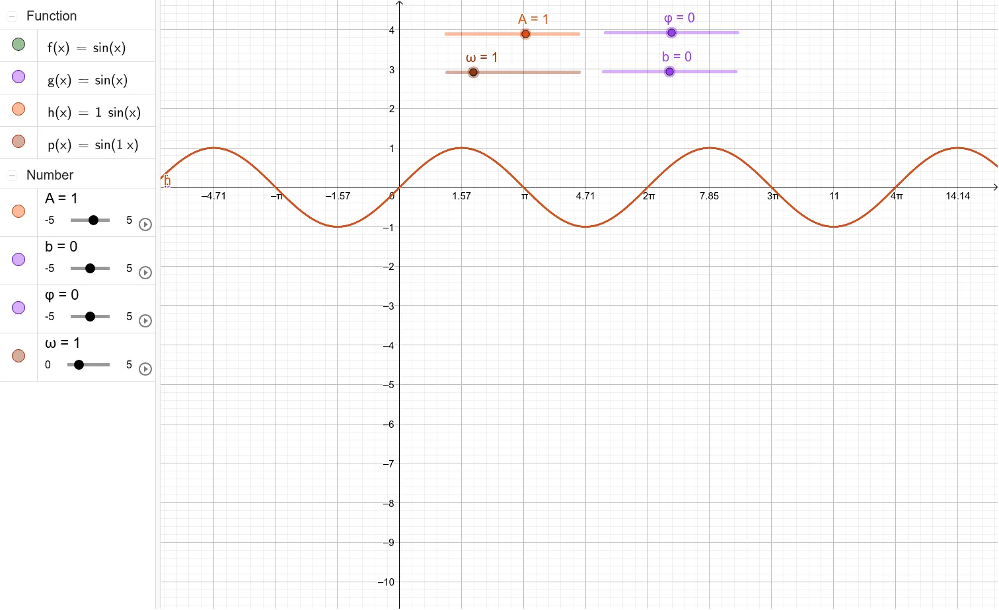Click the −10 label on the y-axis

(x=386, y=582)
